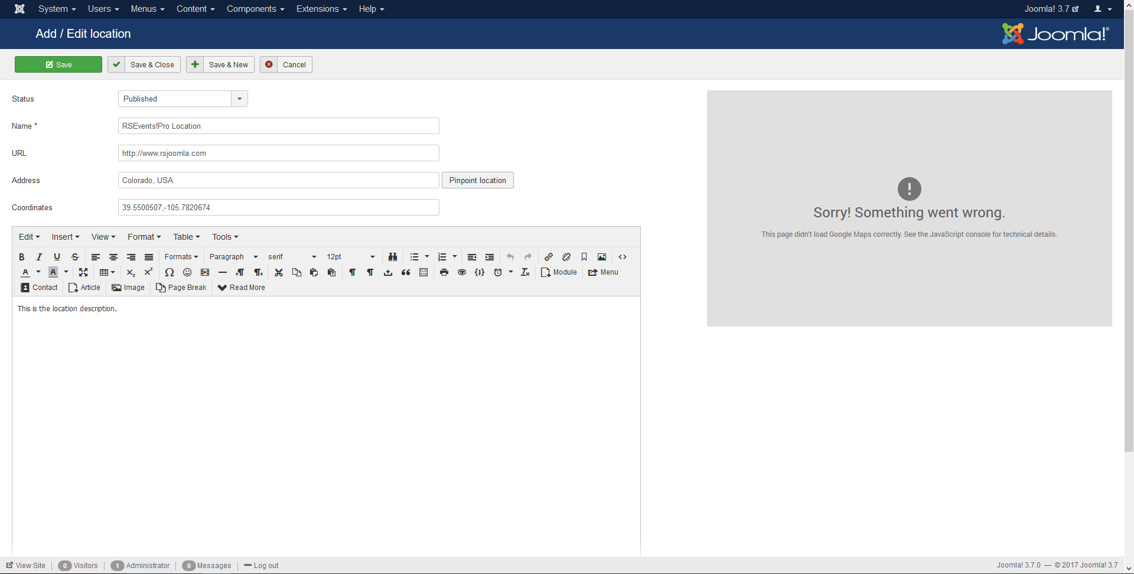Apply superscript formatting

(149, 272)
